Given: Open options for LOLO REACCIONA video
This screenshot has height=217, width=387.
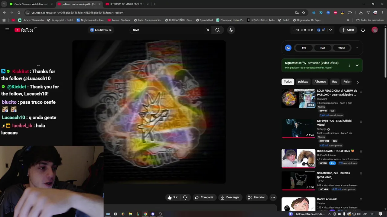Looking at the screenshot, I should tap(361, 91).
